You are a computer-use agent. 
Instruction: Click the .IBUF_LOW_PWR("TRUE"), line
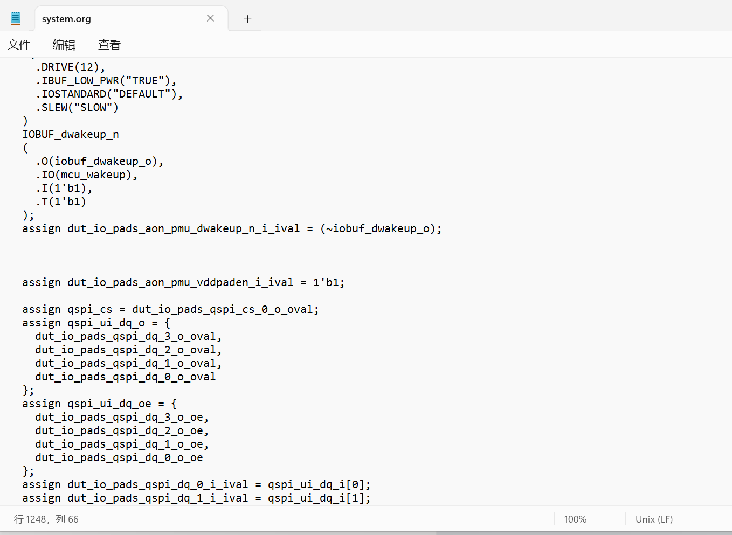106,80
